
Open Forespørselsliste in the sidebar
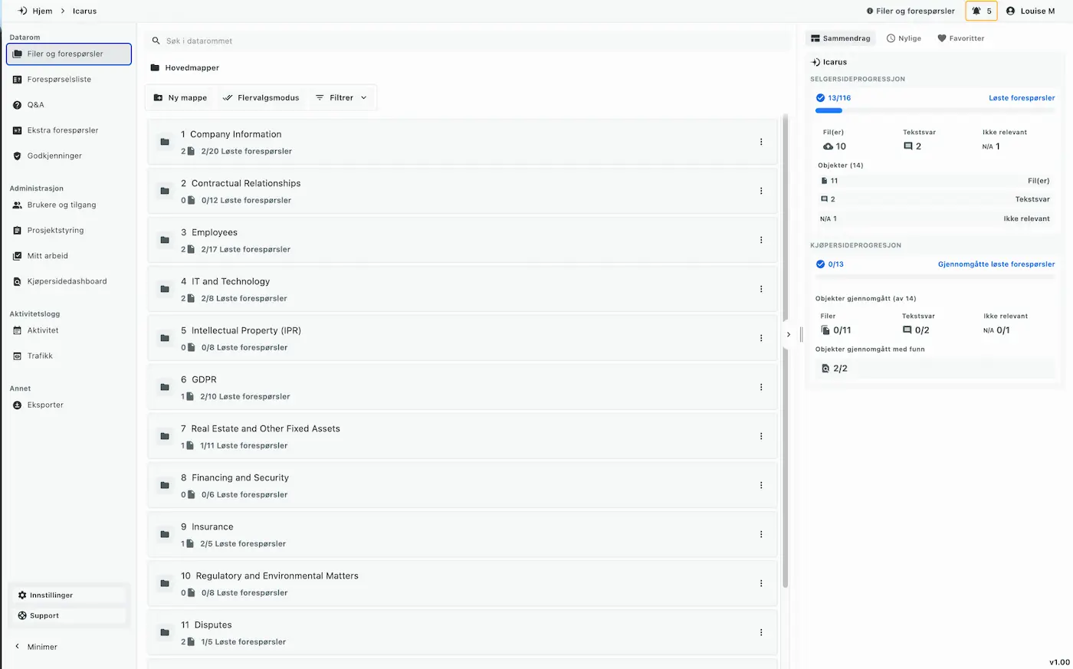click(59, 79)
